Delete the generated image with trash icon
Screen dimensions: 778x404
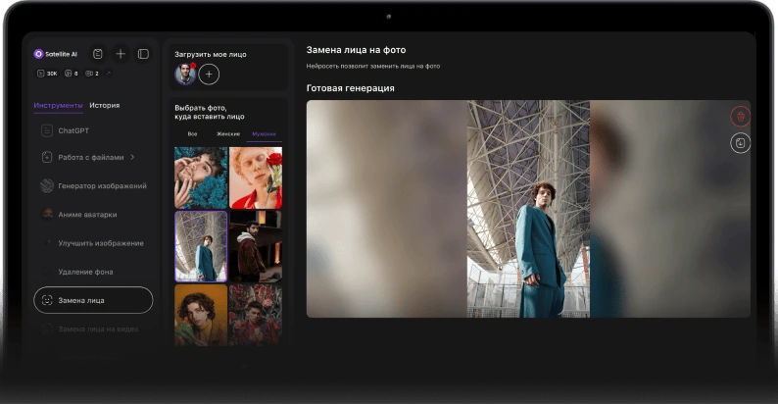tap(740, 116)
